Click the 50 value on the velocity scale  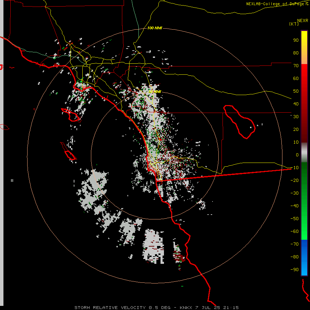pos(296,91)
